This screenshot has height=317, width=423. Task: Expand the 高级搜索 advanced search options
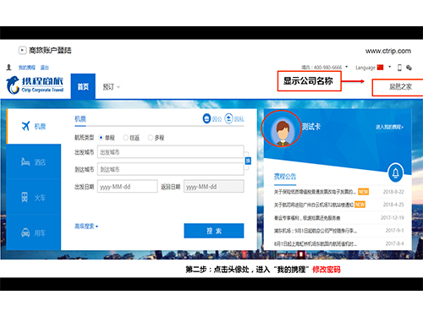(86, 226)
